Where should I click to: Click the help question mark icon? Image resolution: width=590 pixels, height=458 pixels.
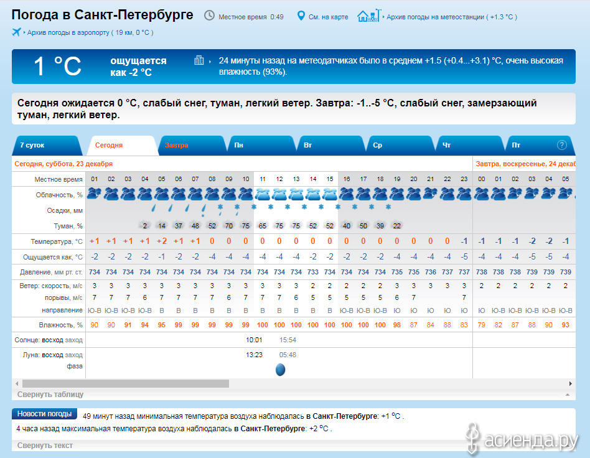pos(561,145)
